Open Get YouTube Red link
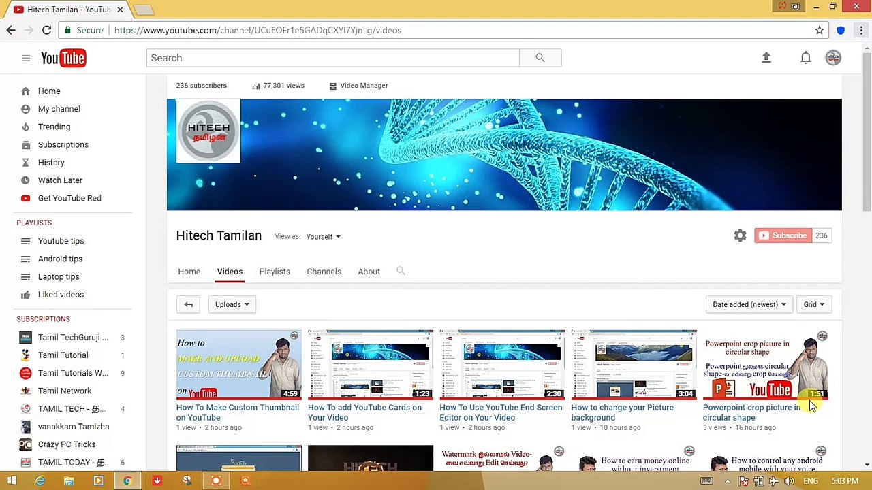872x490 pixels. click(69, 198)
